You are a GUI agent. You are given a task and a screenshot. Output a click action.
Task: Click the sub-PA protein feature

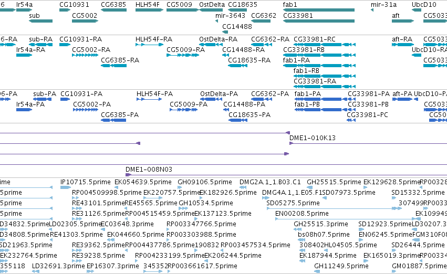(42, 99)
